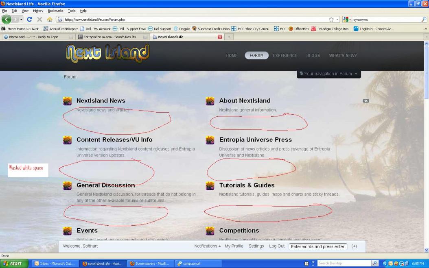The image size is (429, 268).
Task: Click the palm icon beside General Discussion
Action: click(x=68, y=186)
